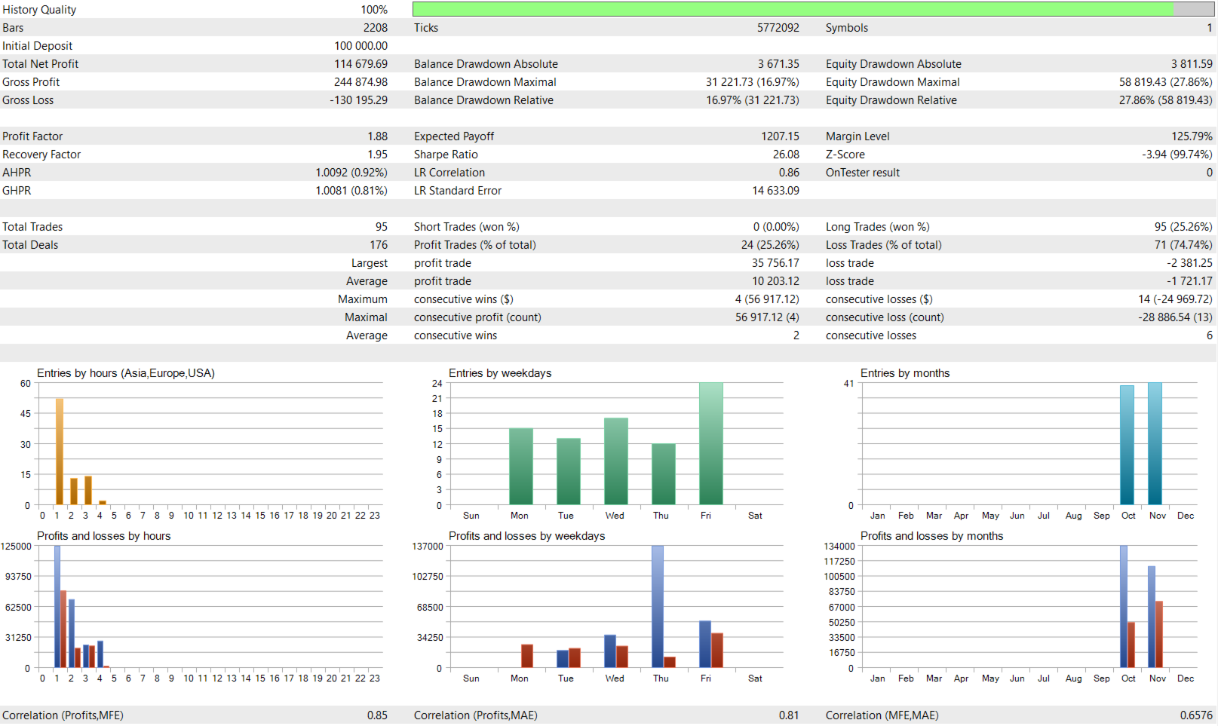Click the November loss bar in months chart
This screenshot has height=726, width=1218.
tap(1159, 635)
